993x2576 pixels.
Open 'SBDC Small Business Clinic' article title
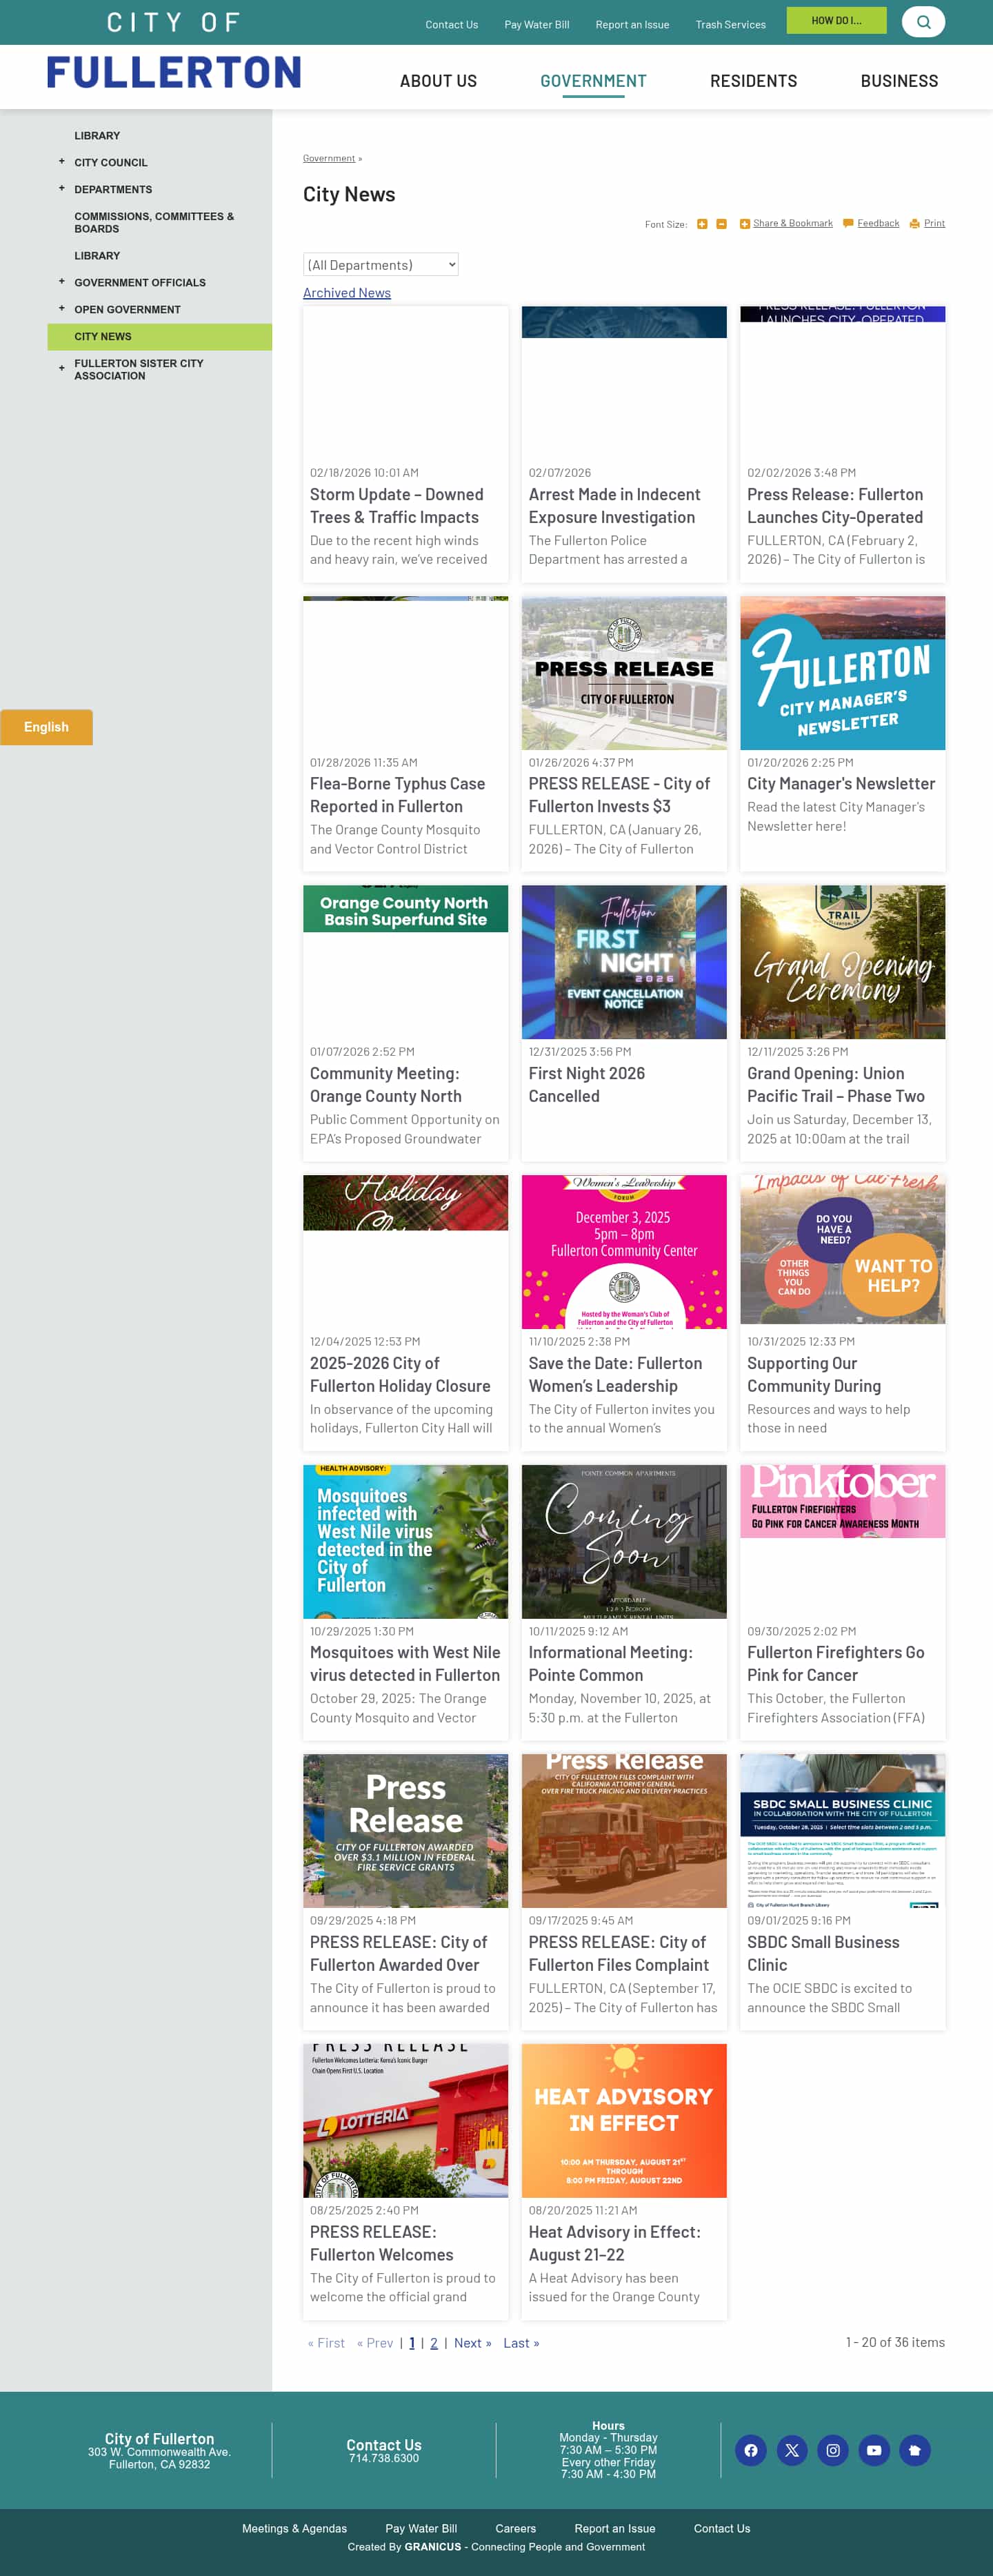823,1954
